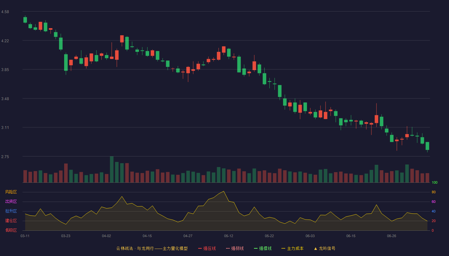This screenshot has height=256, width=449.
Task: Click the 60 indicator scale value
Action: point(434,202)
